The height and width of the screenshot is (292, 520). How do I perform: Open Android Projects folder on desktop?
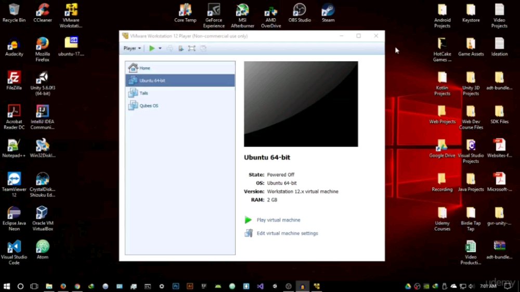point(443,16)
